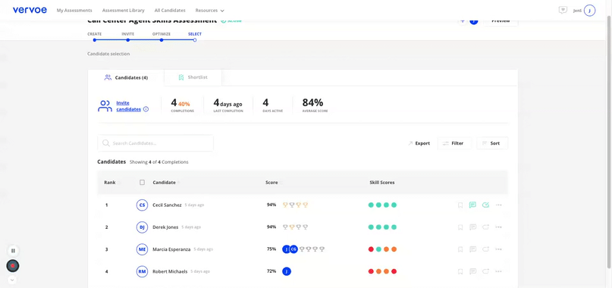Focus the Search Candidates input field
Image resolution: width=612 pixels, height=288 pixels.
pos(155,143)
